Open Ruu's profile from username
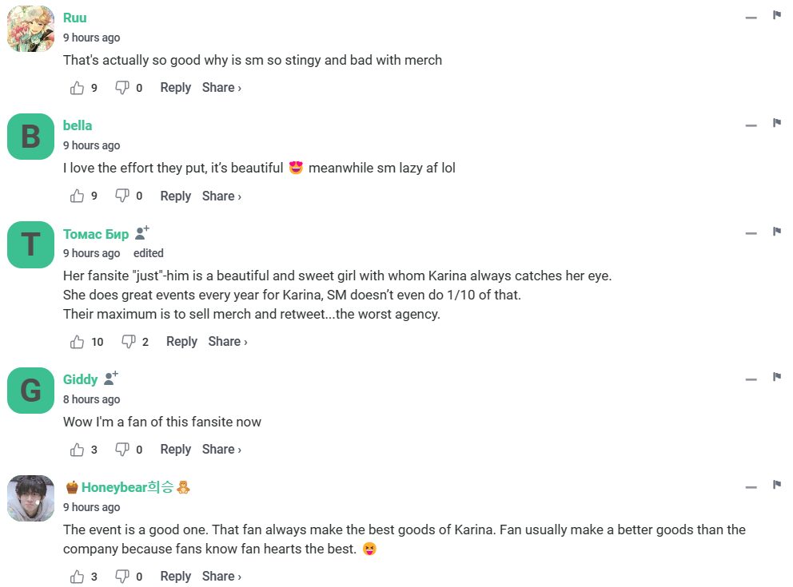The height and width of the screenshot is (587, 793). 75,18
